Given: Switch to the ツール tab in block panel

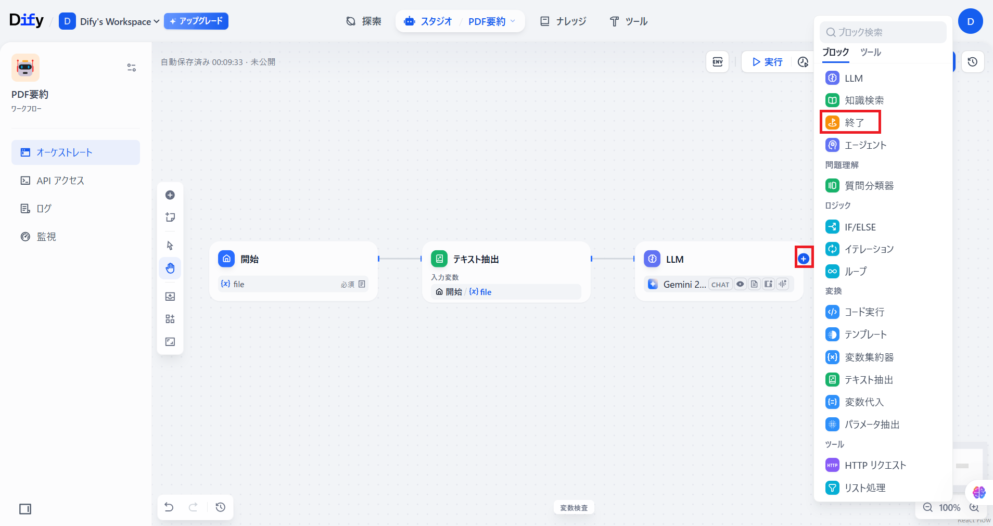Looking at the screenshot, I should pos(870,52).
